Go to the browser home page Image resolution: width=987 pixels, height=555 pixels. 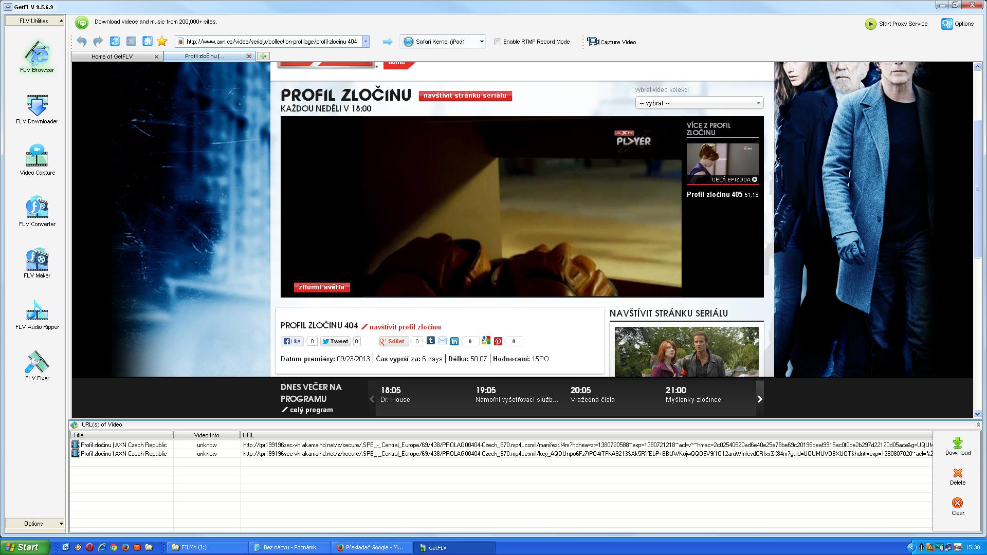tap(148, 42)
